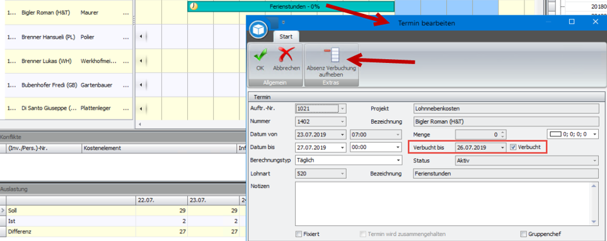Open the 00:00 end time dropdown
The height and width of the screenshot is (241, 607).
point(398,147)
